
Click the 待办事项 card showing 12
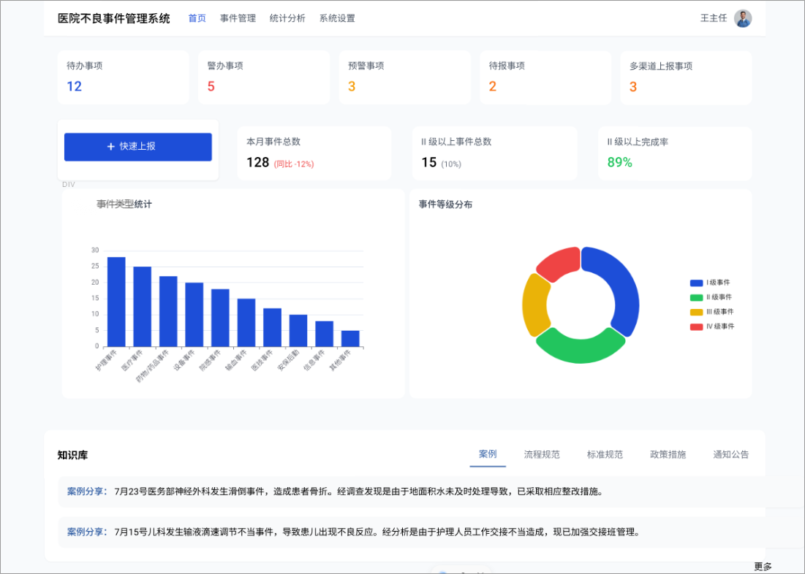pyautogui.click(x=123, y=77)
